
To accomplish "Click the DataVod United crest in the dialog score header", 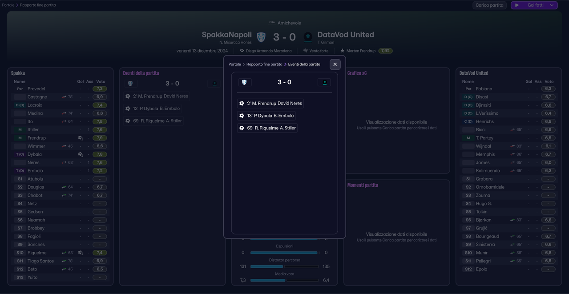I will (x=324, y=82).
